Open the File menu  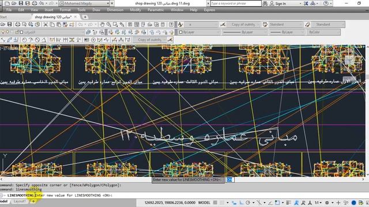9,10
